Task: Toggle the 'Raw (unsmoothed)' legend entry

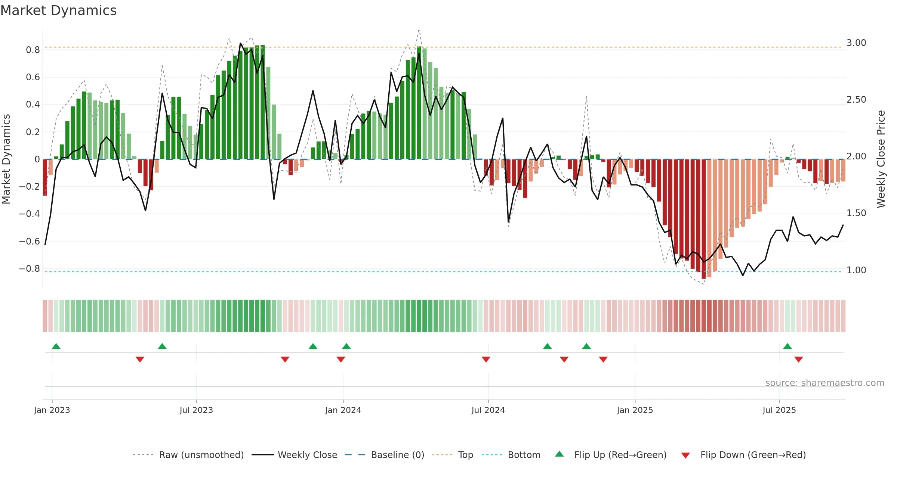Action: [201, 455]
